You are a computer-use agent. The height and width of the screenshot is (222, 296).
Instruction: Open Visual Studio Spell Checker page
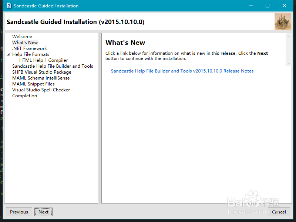[41, 90]
